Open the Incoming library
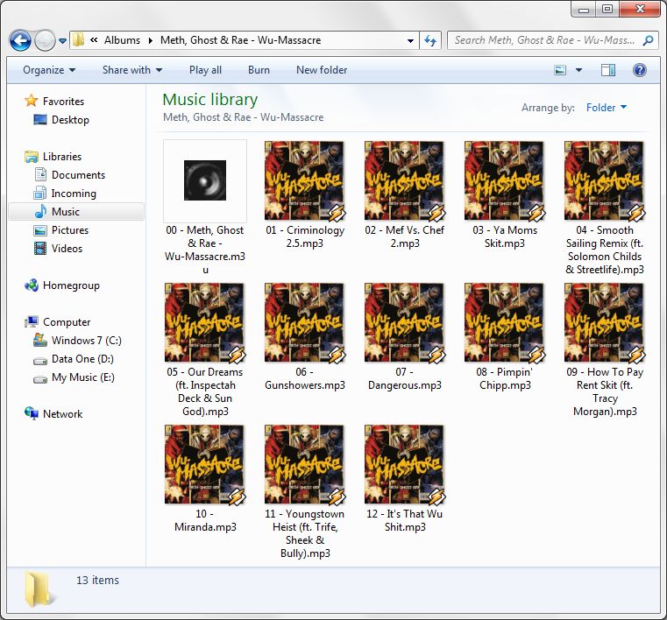Viewport: 667px width, 620px height. click(74, 194)
